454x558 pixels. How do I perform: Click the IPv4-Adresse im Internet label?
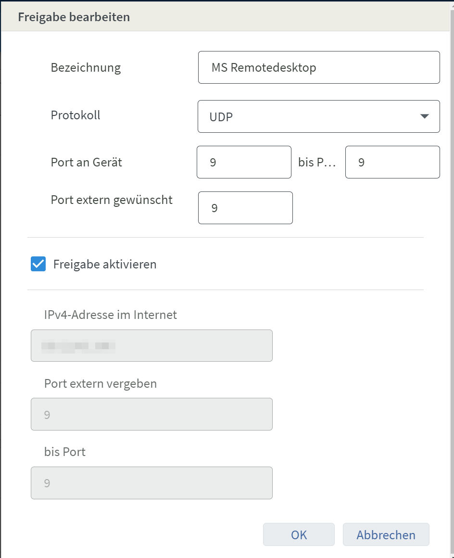111,315
